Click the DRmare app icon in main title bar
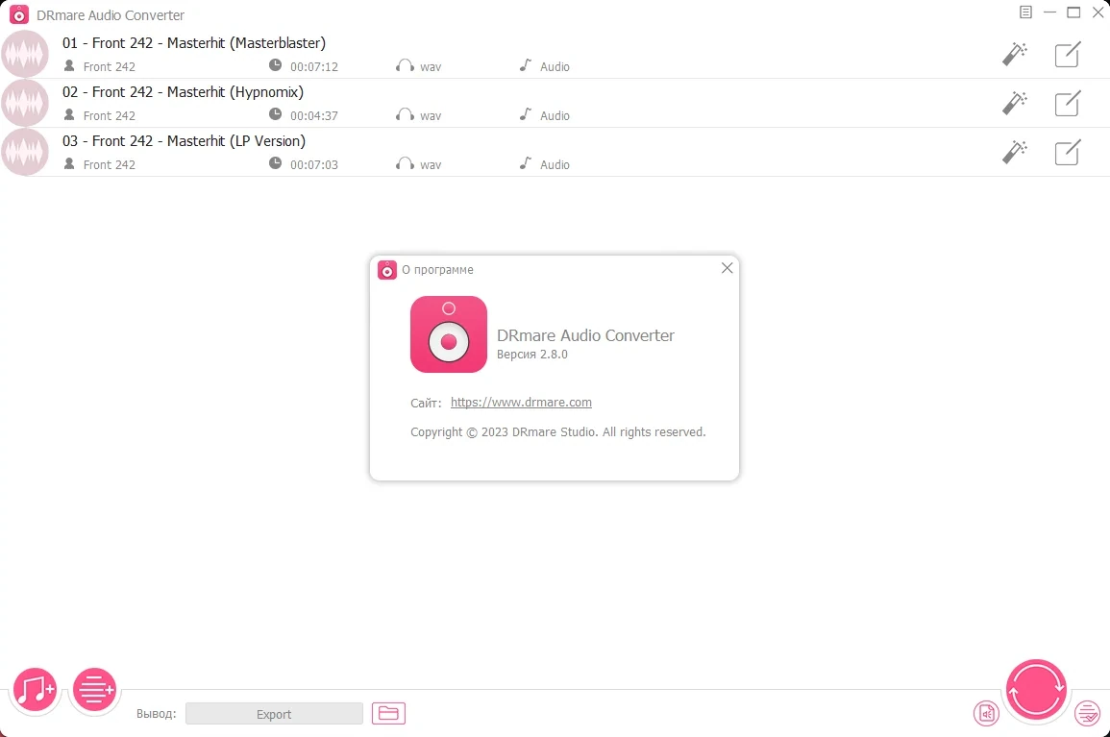The height and width of the screenshot is (737, 1110). click(19, 14)
